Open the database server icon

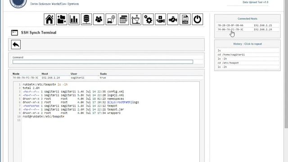[86, 19]
